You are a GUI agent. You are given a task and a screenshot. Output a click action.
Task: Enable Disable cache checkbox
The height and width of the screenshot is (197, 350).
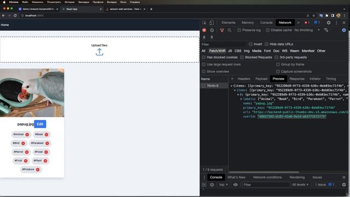pos(267,30)
